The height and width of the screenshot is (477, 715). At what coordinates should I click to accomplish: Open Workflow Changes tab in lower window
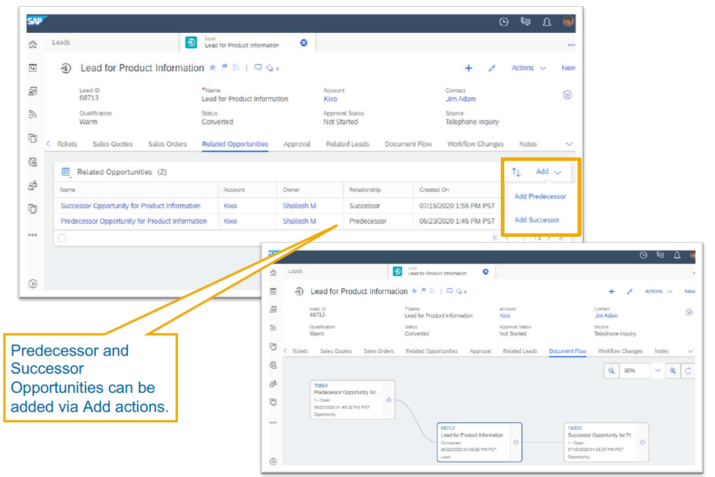(620, 351)
